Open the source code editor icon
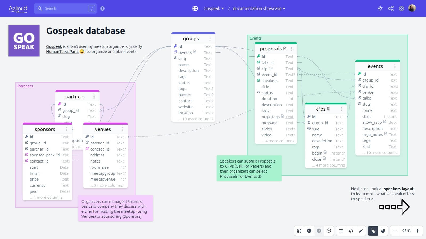426x239 pixels. pyautogui.click(x=351, y=231)
